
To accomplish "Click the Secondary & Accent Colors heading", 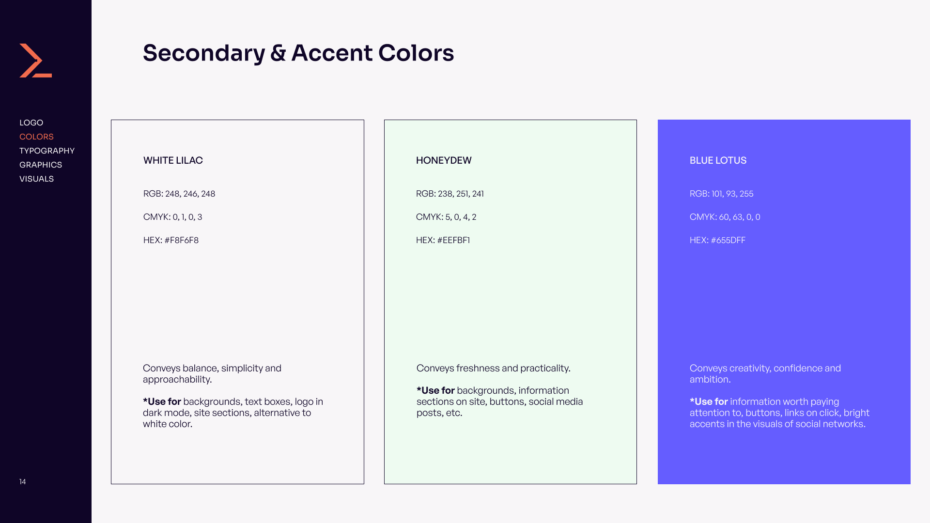I will (298, 53).
